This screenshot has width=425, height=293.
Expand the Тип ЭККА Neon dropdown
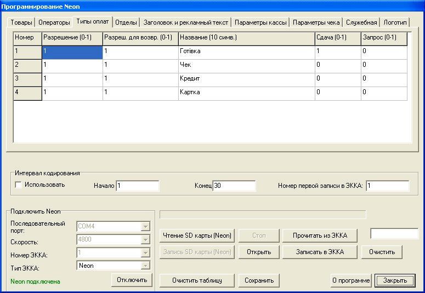point(145,266)
